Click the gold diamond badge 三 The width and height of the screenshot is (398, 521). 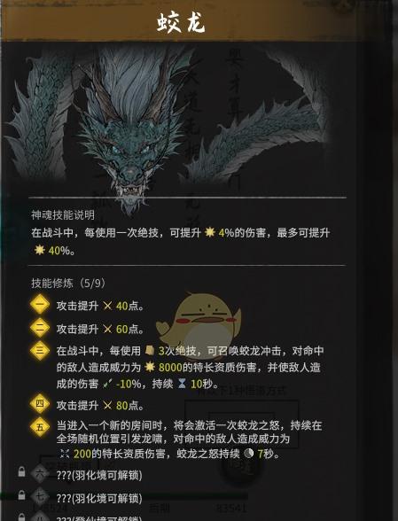point(40,350)
